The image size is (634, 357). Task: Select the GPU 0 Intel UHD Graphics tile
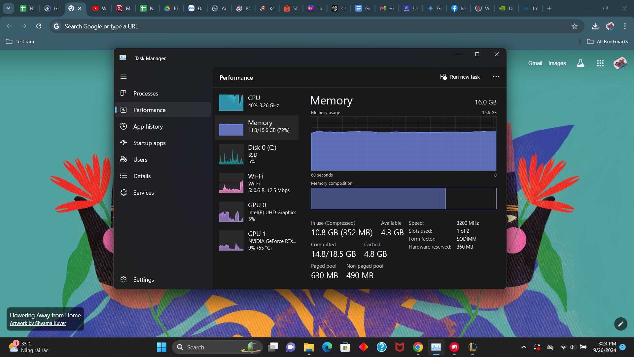point(257,212)
